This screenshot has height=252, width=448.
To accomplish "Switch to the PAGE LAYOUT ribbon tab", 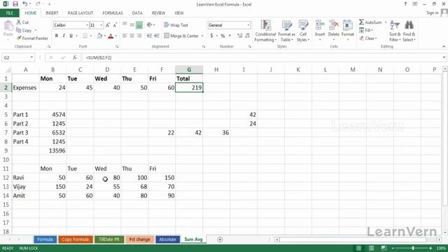I will (x=80, y=13).
